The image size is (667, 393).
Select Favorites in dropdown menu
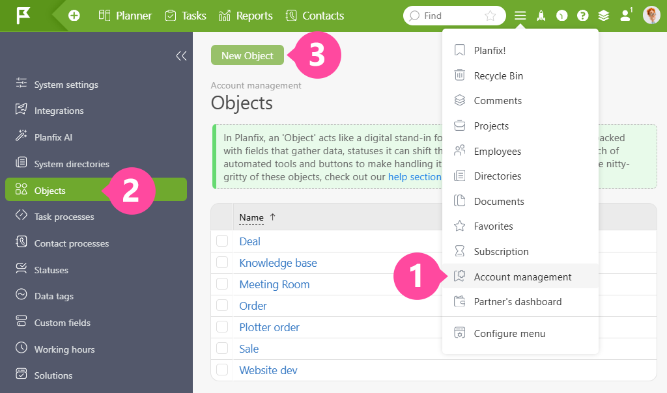[x=520, y=226]
